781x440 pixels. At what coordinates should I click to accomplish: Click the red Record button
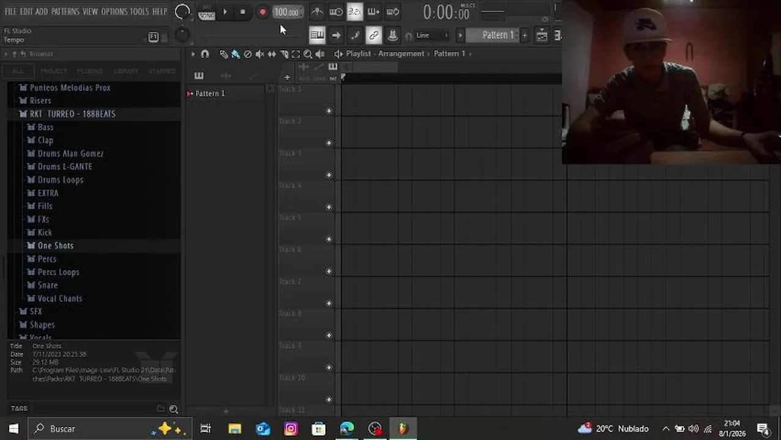click(262, 12)
